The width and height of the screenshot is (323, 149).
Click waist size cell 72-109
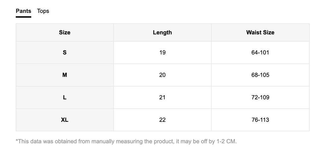tap(260, 98)
